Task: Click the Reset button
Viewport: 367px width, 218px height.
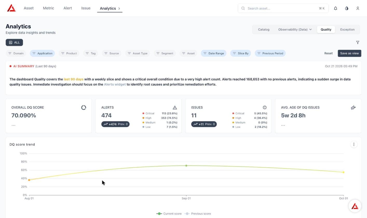Action: [x=328, y=53]
